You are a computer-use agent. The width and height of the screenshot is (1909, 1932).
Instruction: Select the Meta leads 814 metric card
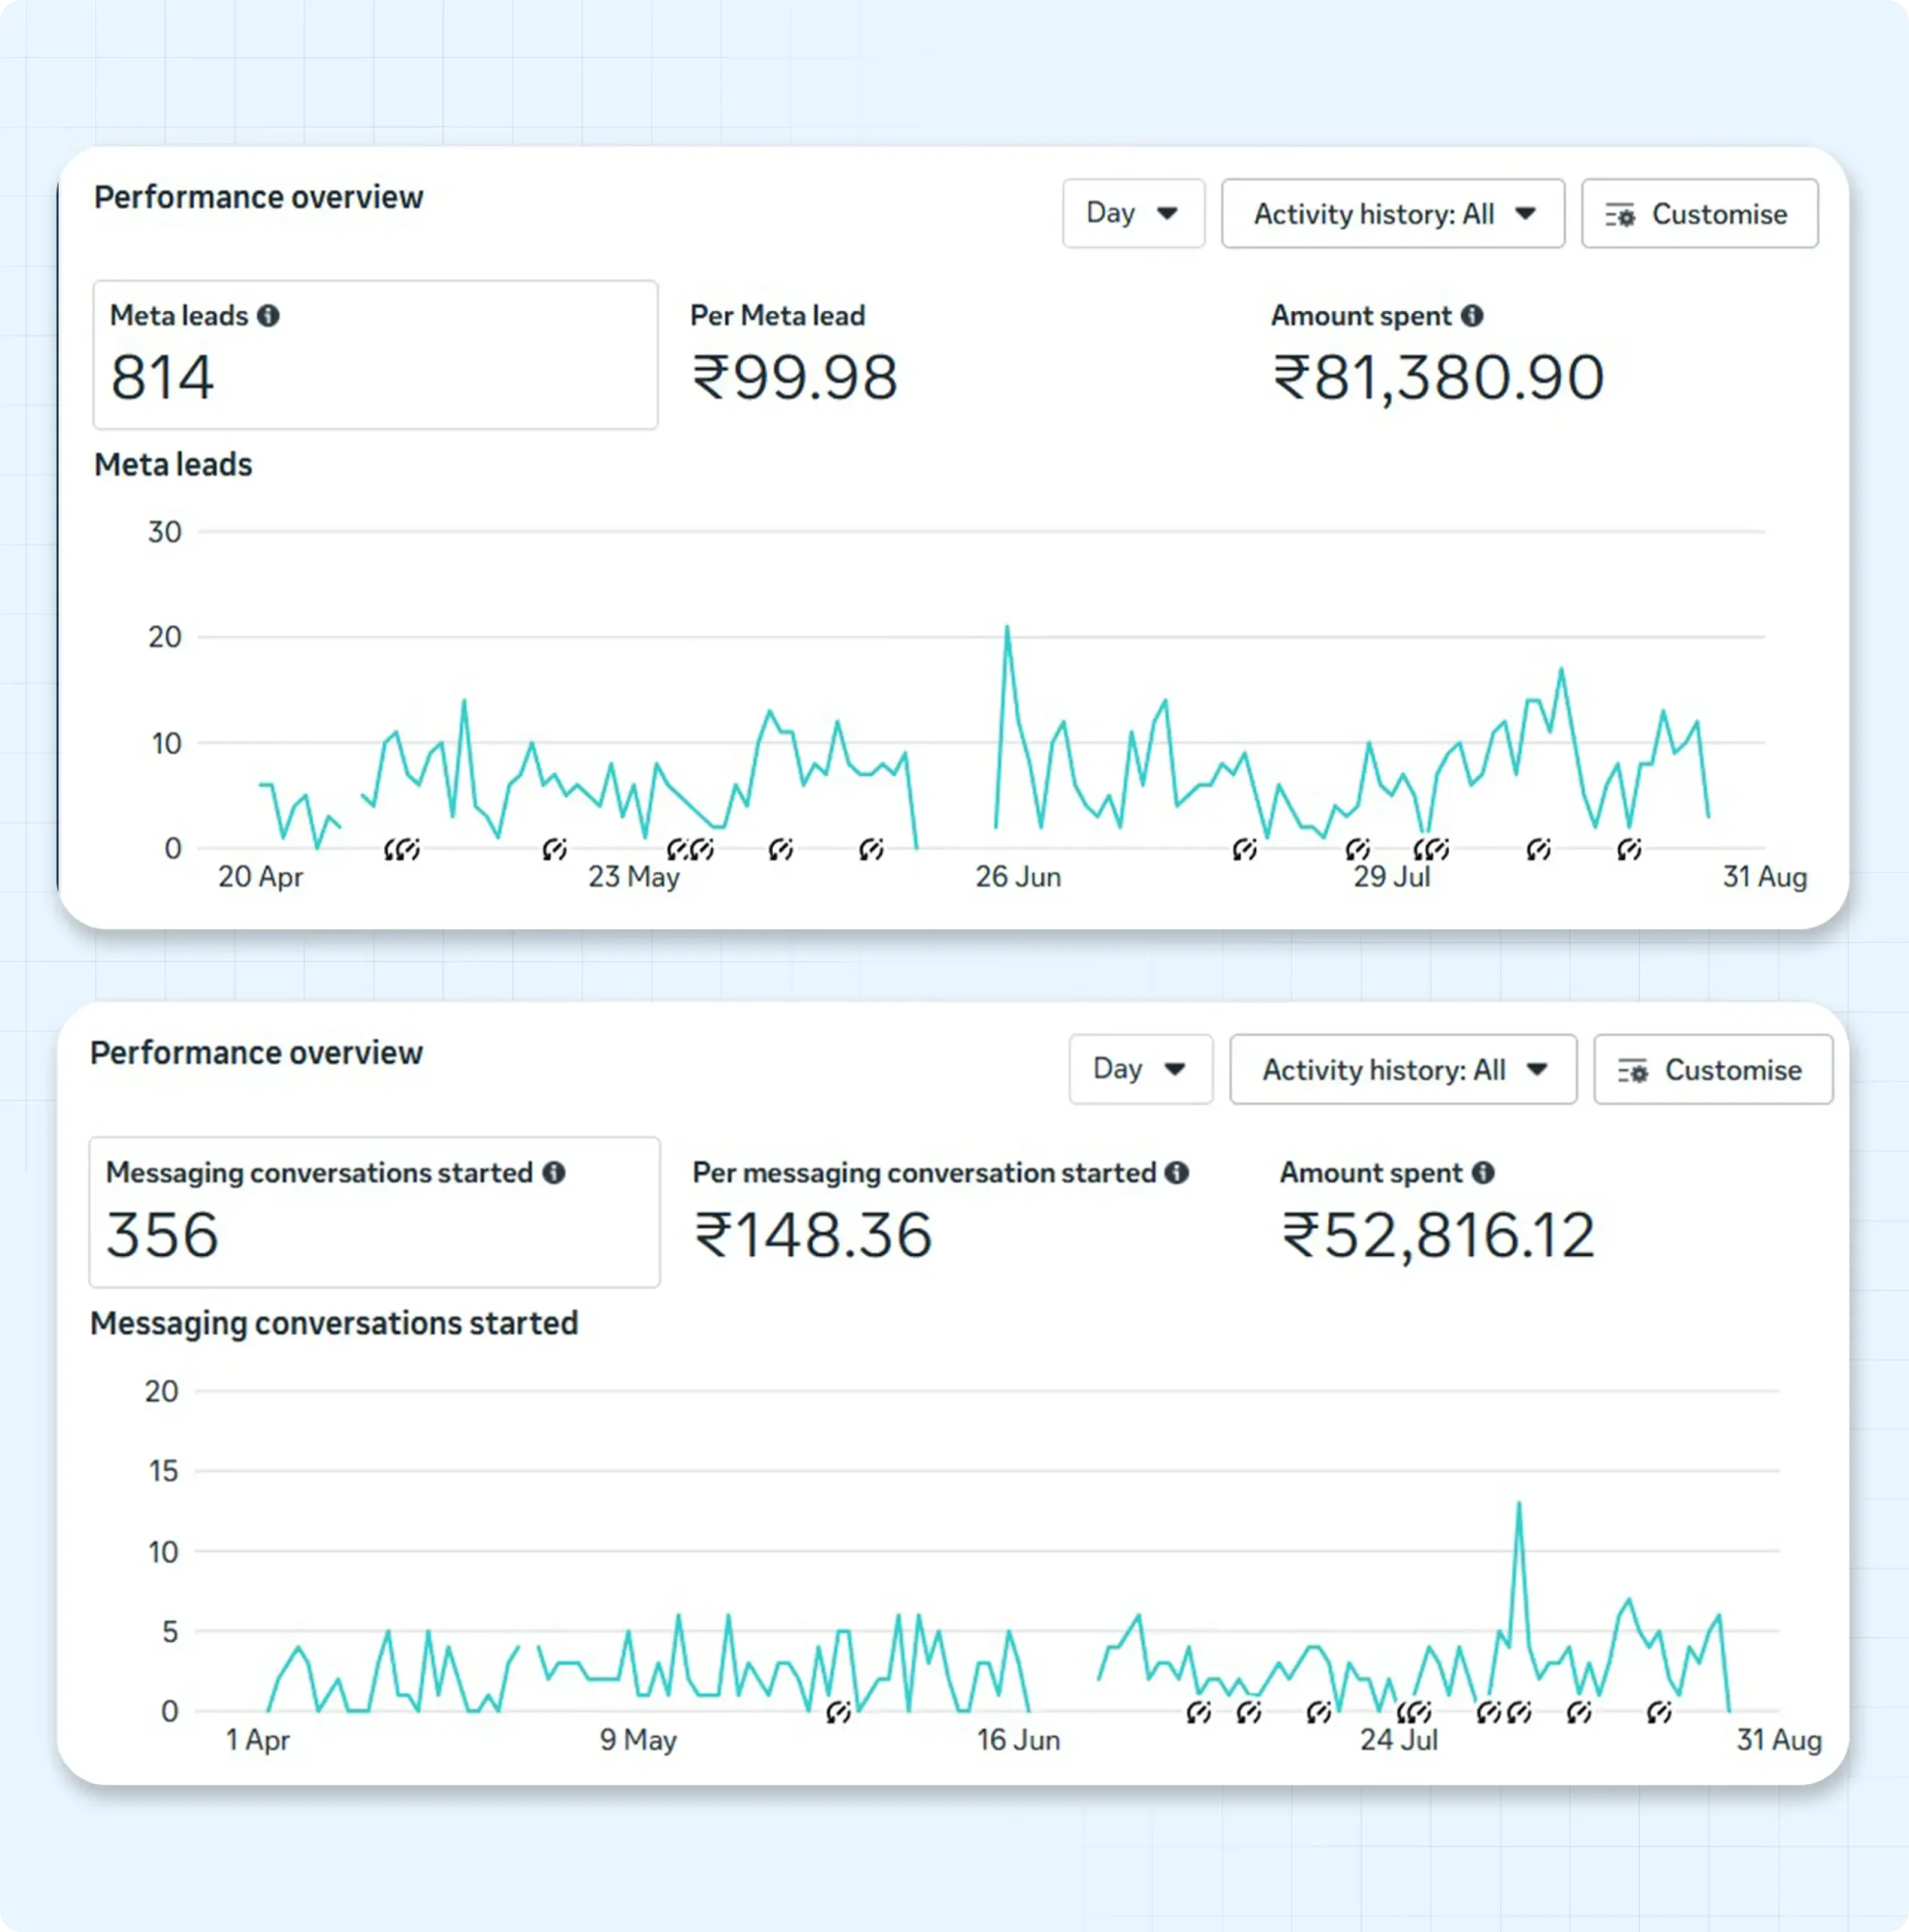point(375,355)
